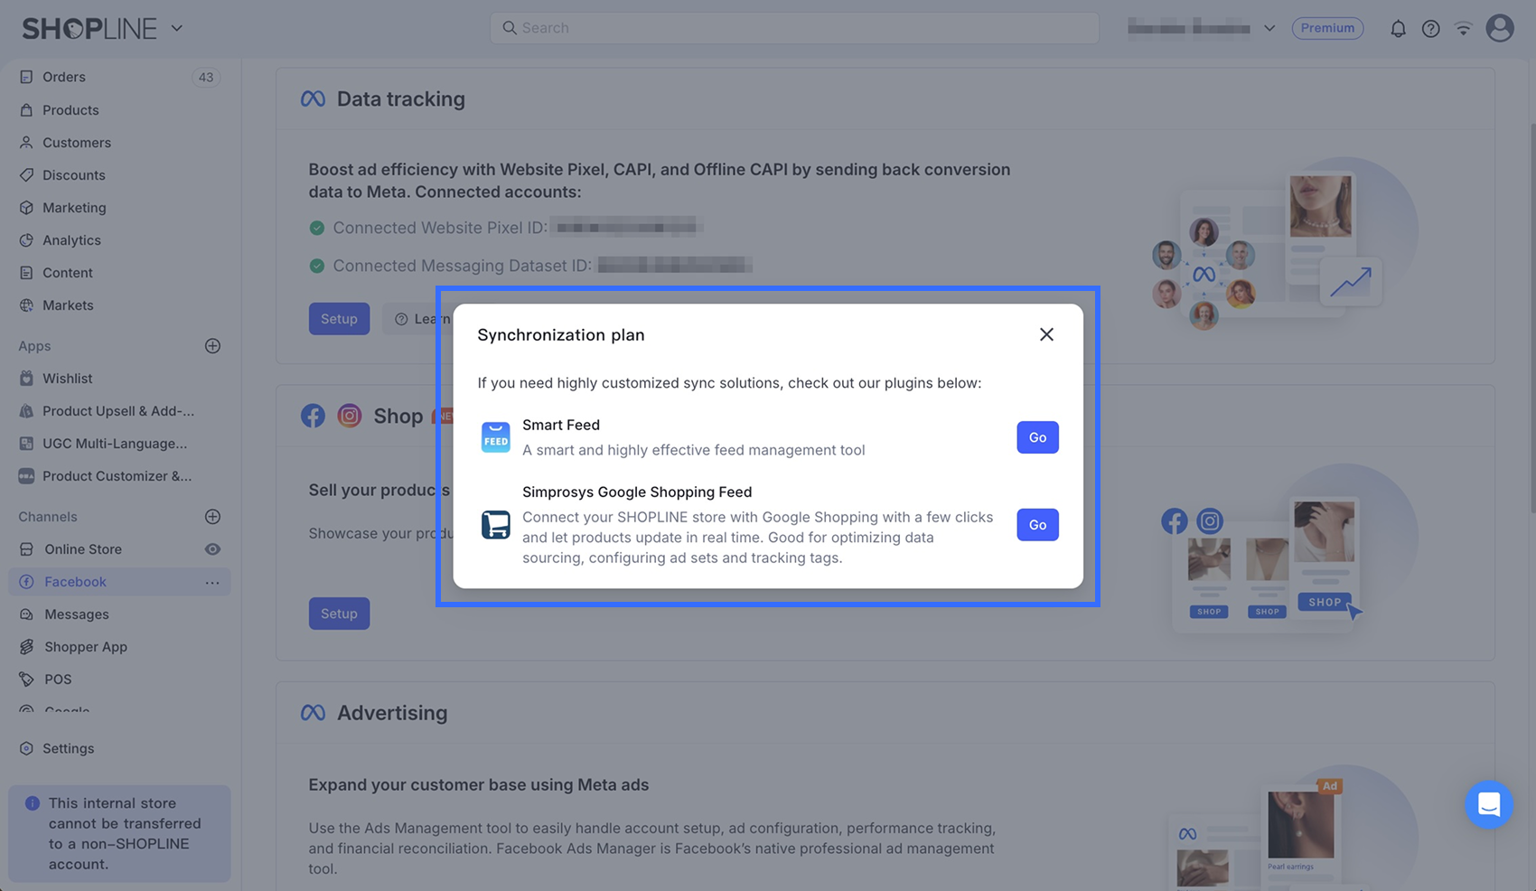Click the network status icon
Image resolution: width=1536 pixels, height=891 pixels.
tap(1463, 29)
